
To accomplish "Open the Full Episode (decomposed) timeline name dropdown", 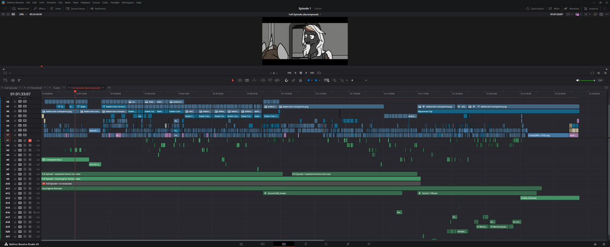I will click(305, 14).
